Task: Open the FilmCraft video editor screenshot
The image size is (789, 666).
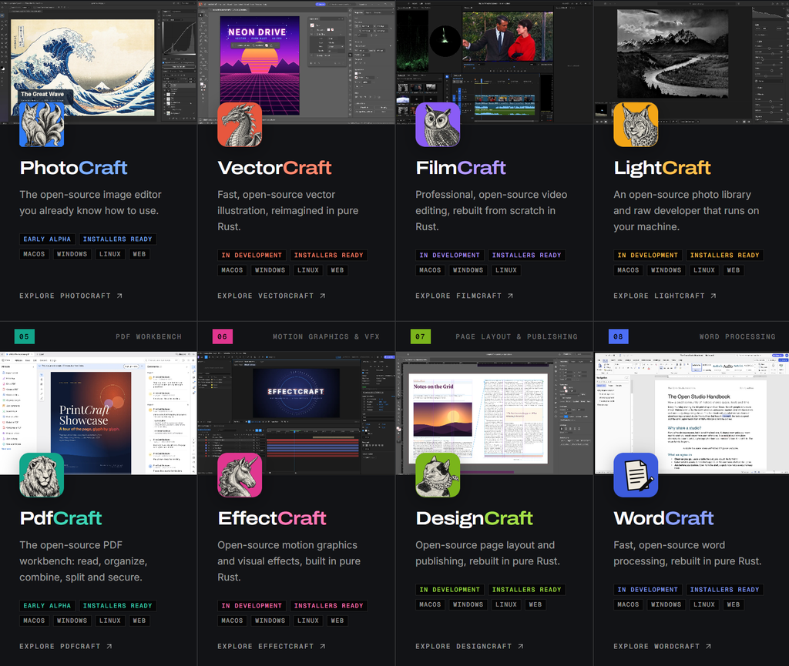Action: (x=494, y=62)
